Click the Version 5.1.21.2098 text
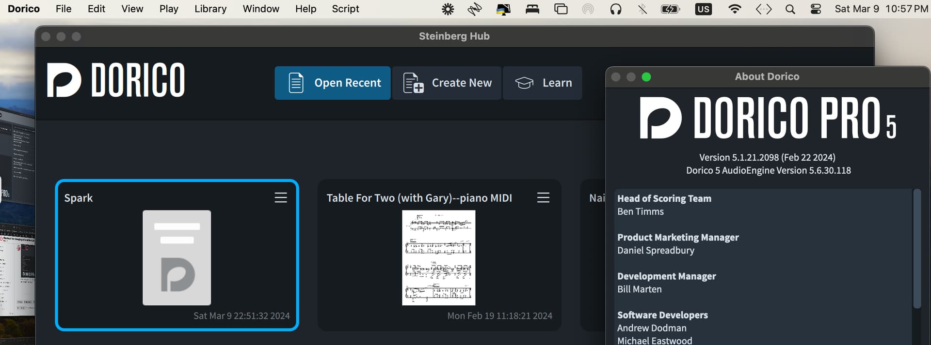 click(767, 157)
